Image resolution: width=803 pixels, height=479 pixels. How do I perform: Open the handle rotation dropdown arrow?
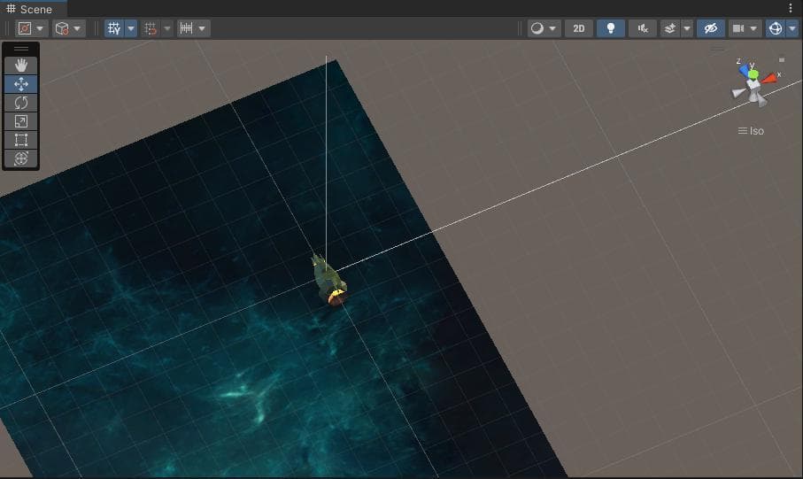coord(77,28)
